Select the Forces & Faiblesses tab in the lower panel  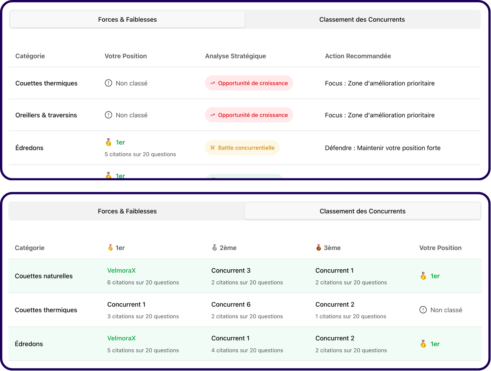(x=127, y=211)
